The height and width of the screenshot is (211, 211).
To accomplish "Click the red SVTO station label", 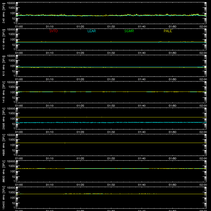I will tap(54, 31).
